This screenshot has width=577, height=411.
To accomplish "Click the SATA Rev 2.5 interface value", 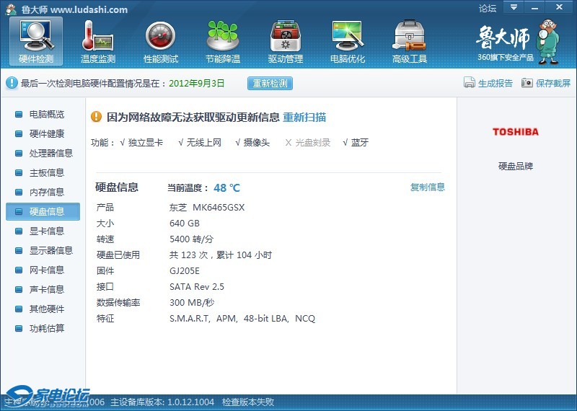I will click(x=196, y=287).
